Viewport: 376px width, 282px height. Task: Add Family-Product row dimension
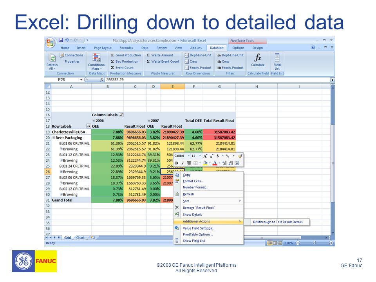tap(198, 68)
